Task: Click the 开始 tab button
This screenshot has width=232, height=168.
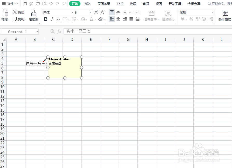Action: (75, 4)
